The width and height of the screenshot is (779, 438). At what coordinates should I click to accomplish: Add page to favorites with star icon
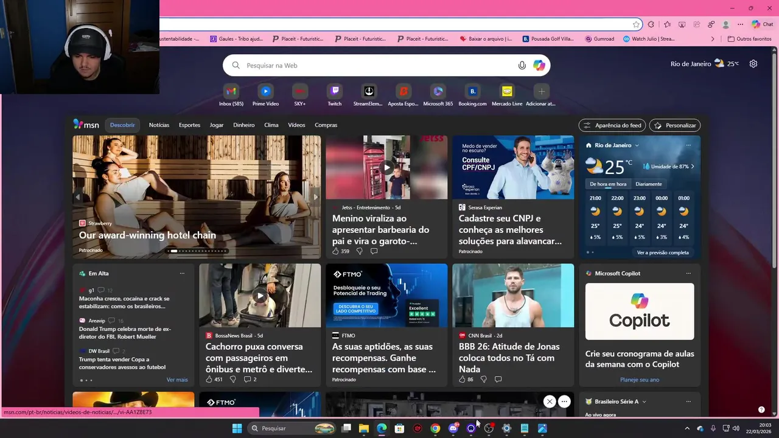tap(636, 24)
